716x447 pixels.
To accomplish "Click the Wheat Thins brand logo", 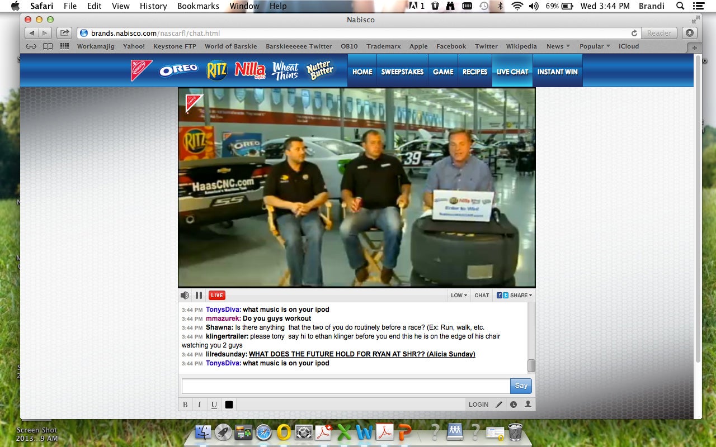I will pyautogui.click(x=285, y=70).
